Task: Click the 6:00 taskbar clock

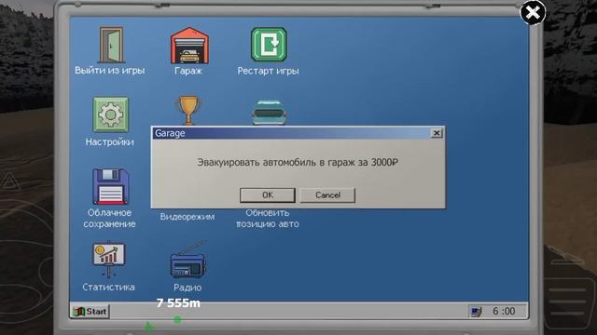Action: [504, 311]
